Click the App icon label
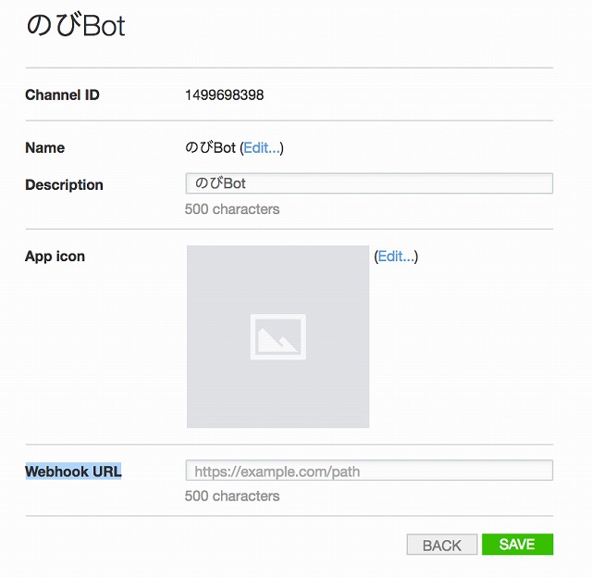This screenshot has width=592, height=578. click(55, 257)
